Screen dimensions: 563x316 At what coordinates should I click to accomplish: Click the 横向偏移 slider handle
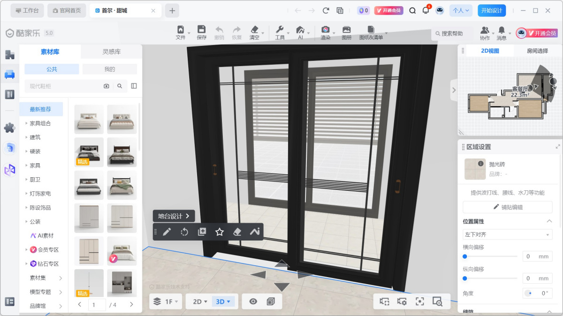tap(465, 256)
